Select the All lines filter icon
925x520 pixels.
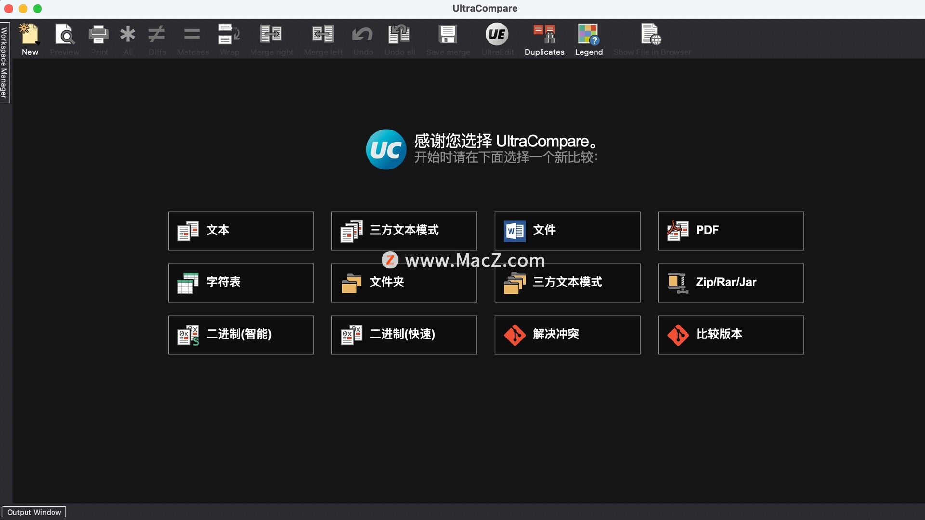point(128,35)
